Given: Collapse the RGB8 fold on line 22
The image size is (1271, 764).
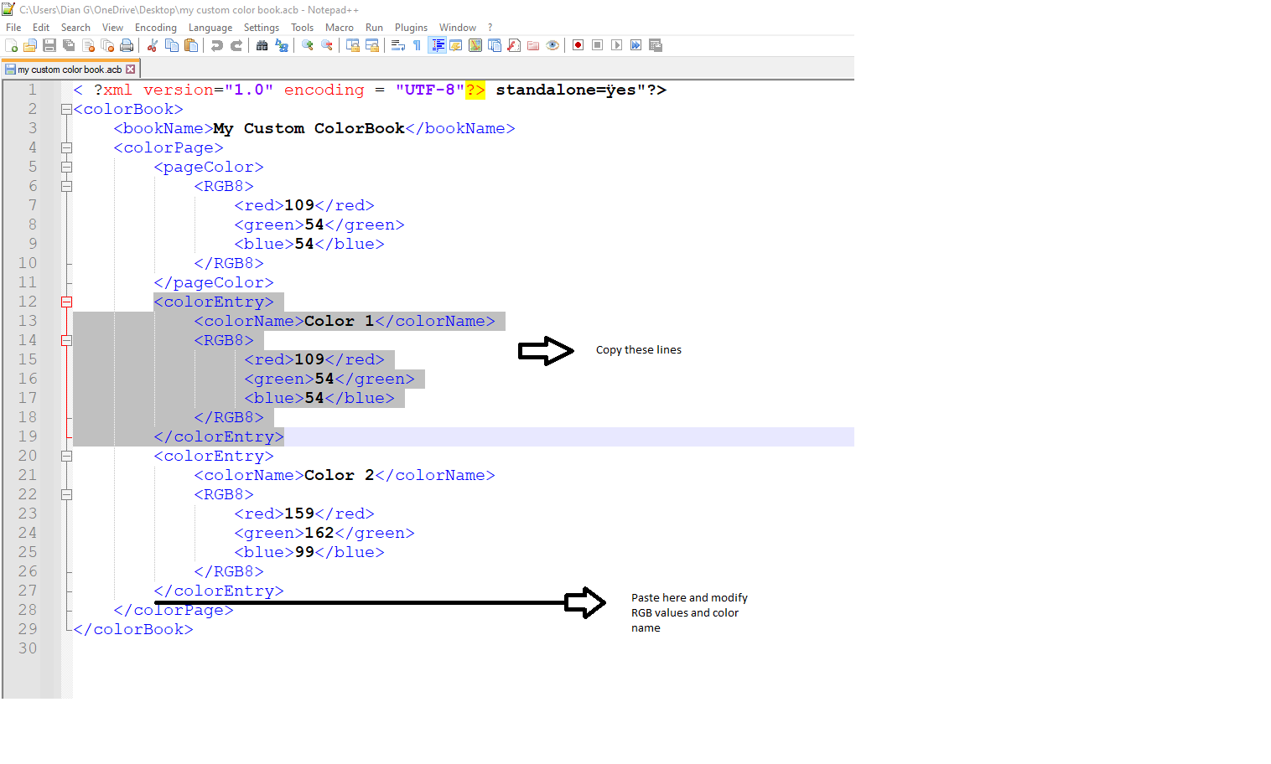Looking at the screenshot, I should click(x=66, y=494).
